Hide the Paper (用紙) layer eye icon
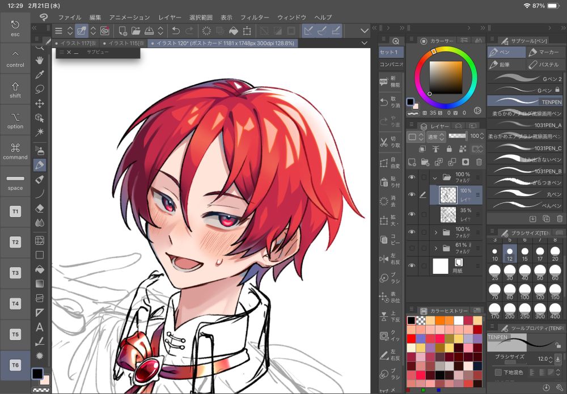Image resolution: width=567 pixels, height=394 pixels. point(412,266)
